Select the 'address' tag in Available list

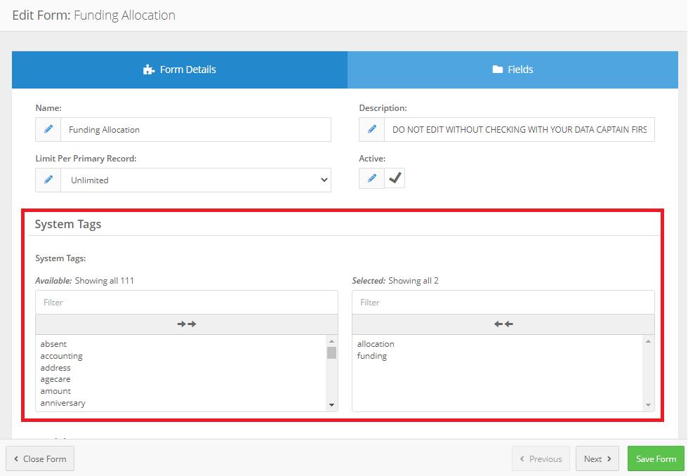[x=55, y=368]
